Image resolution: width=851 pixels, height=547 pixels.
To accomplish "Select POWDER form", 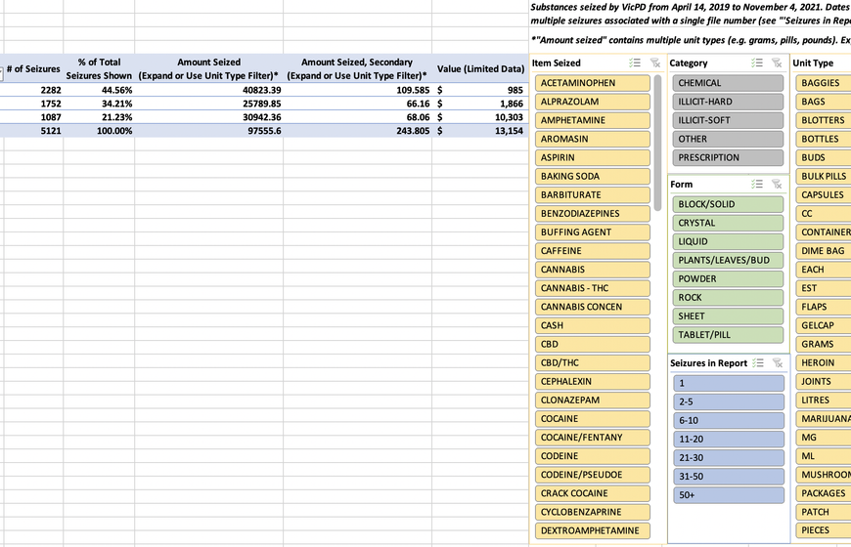I will 728,278.
